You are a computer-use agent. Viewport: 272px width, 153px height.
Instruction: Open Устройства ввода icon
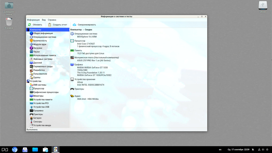(x=31, y=125)
